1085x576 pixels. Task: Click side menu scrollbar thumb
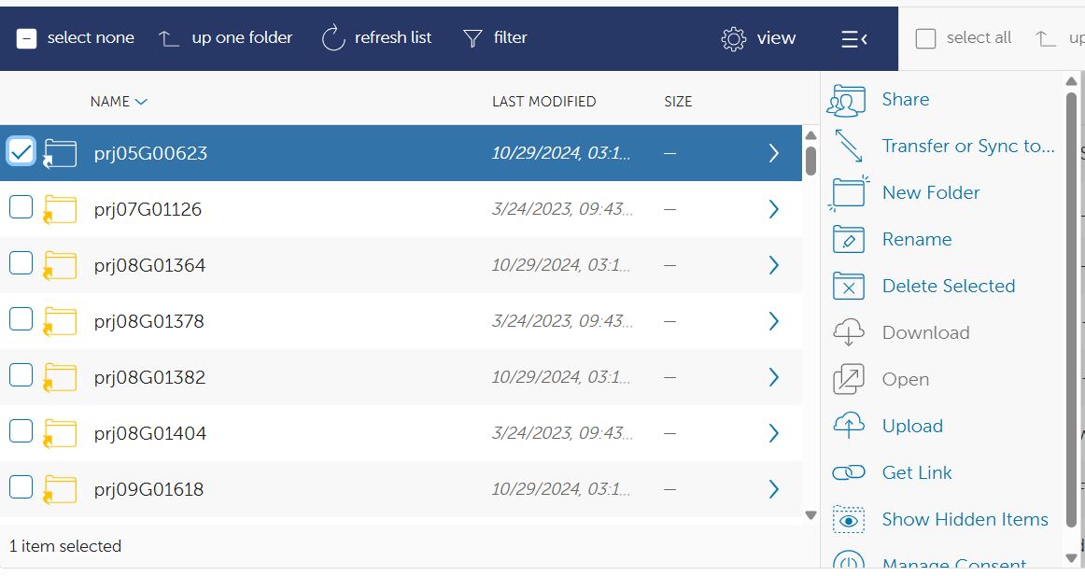(x=1071, y=310)
